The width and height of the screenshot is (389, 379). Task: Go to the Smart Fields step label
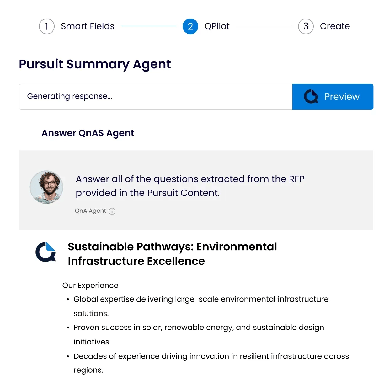(x=88, y=26)
